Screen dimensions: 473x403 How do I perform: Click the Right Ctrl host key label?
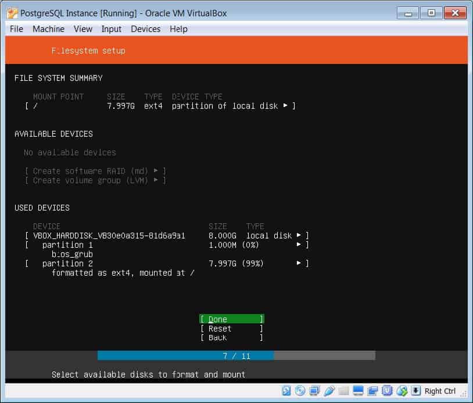(x=440, y=391)
